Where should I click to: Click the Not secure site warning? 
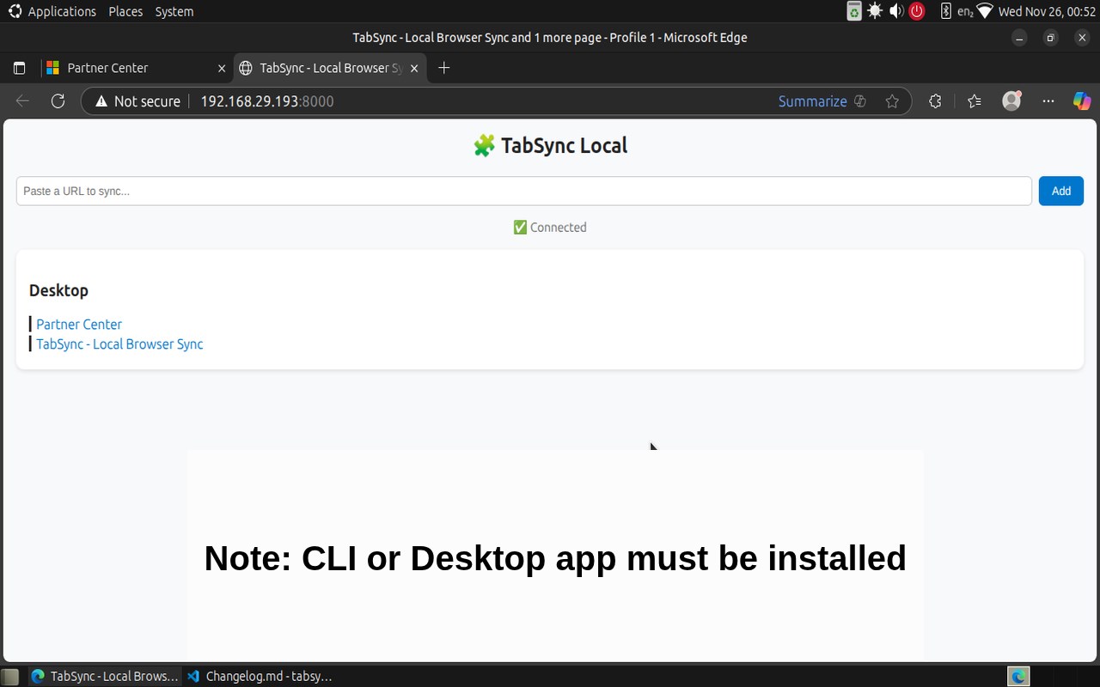point(137,101)
